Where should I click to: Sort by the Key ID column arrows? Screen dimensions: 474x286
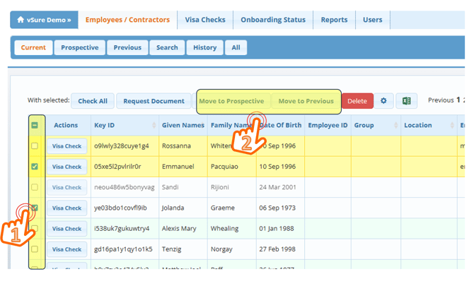pos(154,126)
